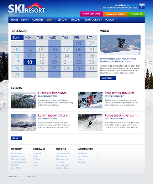
Task: Choose calendar date 22
Action: pos(79,62)
